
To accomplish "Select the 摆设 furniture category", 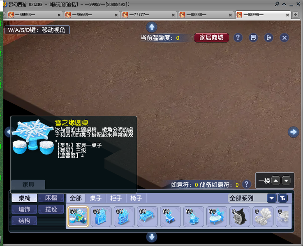I will 51,209.
